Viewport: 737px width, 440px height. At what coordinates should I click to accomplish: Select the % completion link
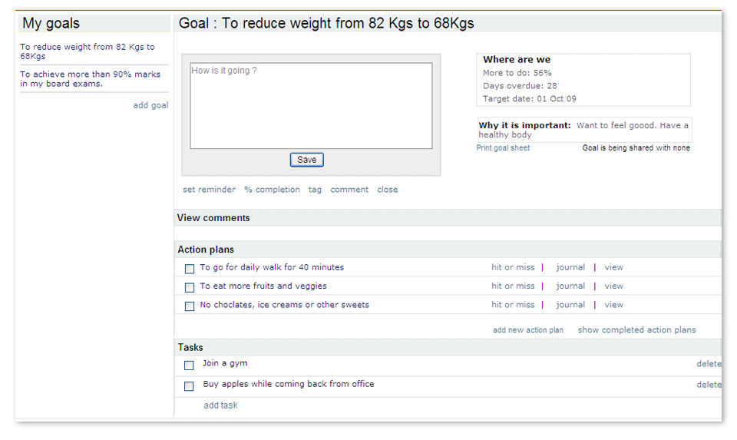click(x=272, y=190)
